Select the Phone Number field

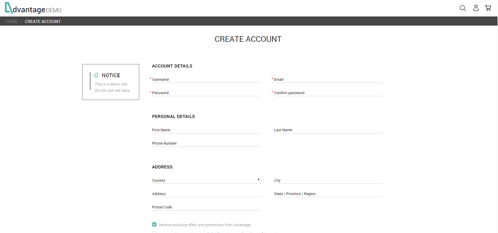click(x=206, y=143)
